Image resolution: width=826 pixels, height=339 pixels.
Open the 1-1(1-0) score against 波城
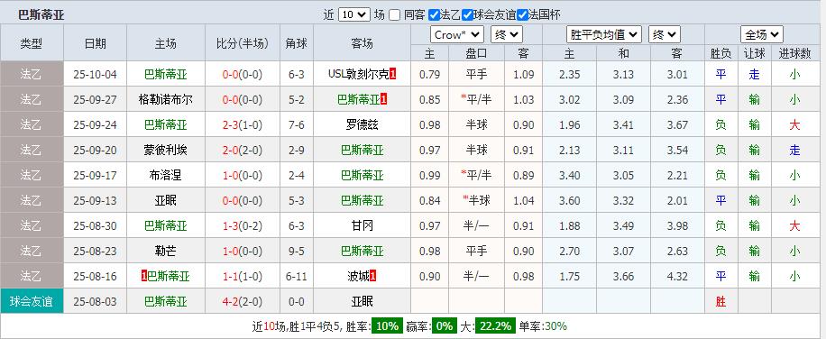click(x=243, y=277)
